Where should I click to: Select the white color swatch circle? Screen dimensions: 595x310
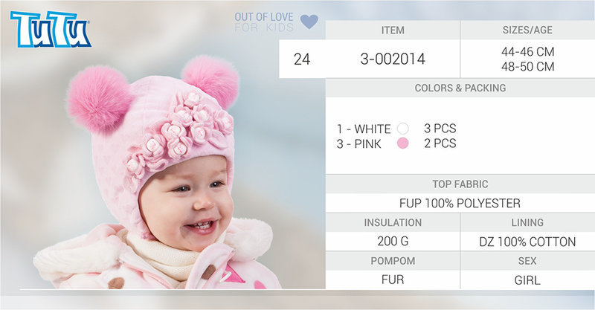402,129
